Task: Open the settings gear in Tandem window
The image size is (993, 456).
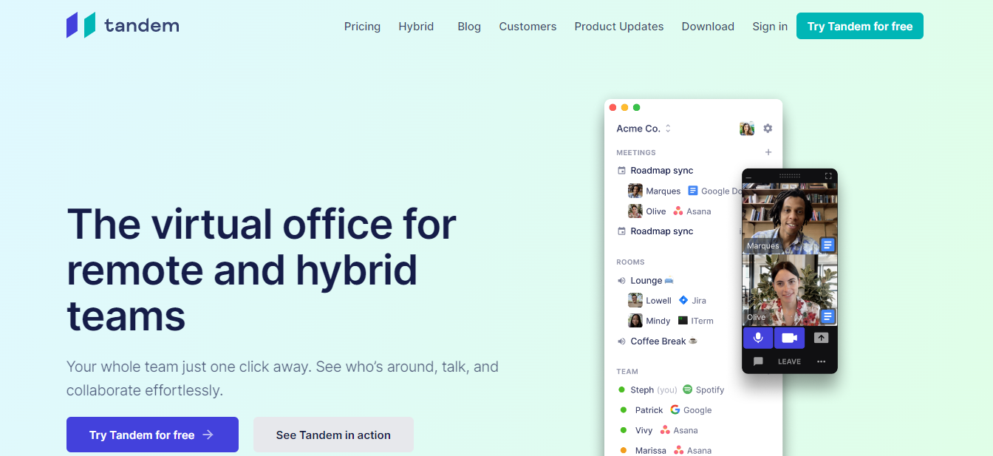Action: [768, 129]
